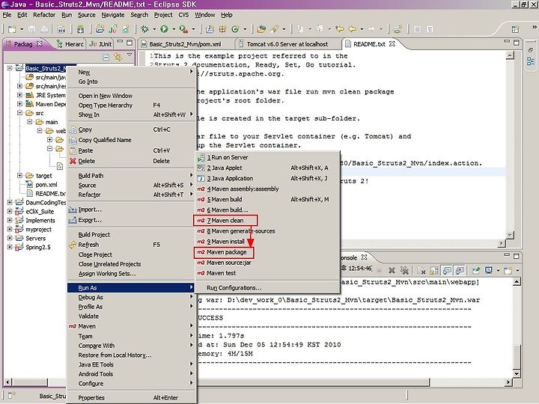Click Pin Console icon

click(476, 270)
